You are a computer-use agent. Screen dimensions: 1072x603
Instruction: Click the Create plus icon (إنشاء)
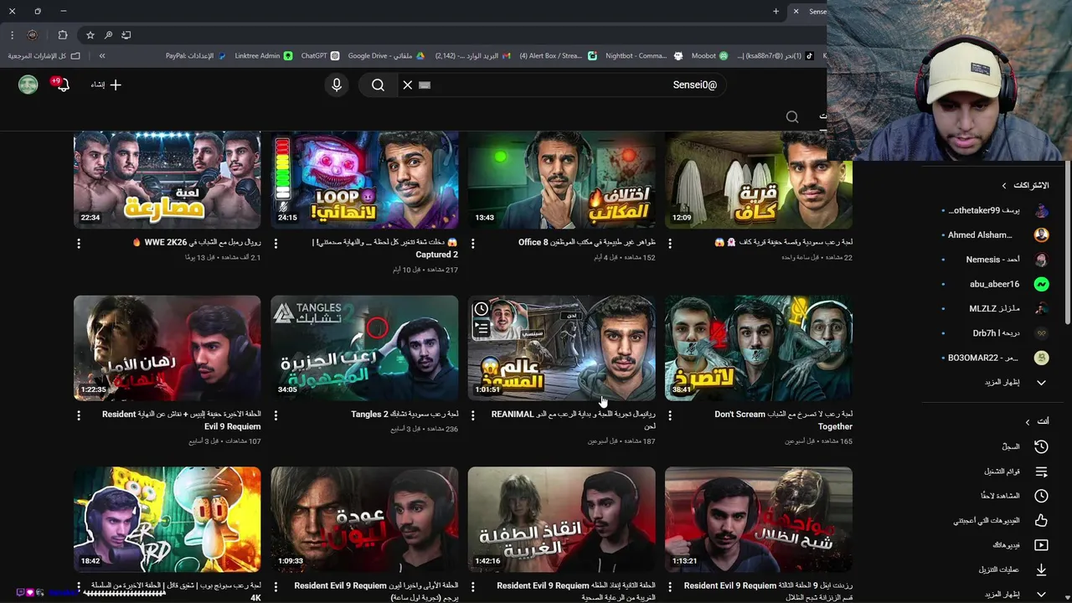(116, 85)
